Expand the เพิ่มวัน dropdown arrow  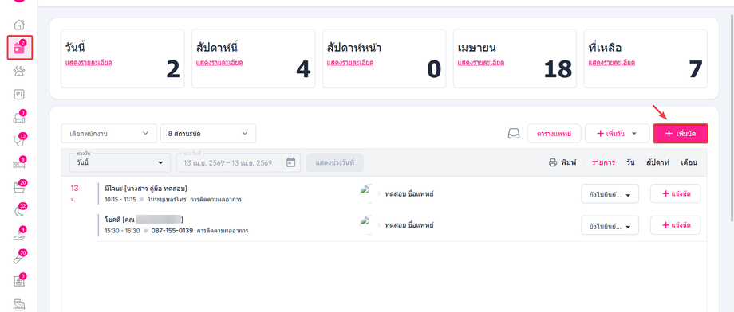click(x=634, y=134)
